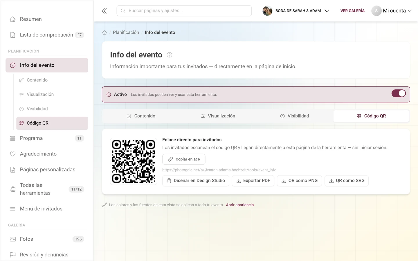Toggle the Activo switch off
The width and height of the screenshot is (418, 261).
[x=399, y=93]
